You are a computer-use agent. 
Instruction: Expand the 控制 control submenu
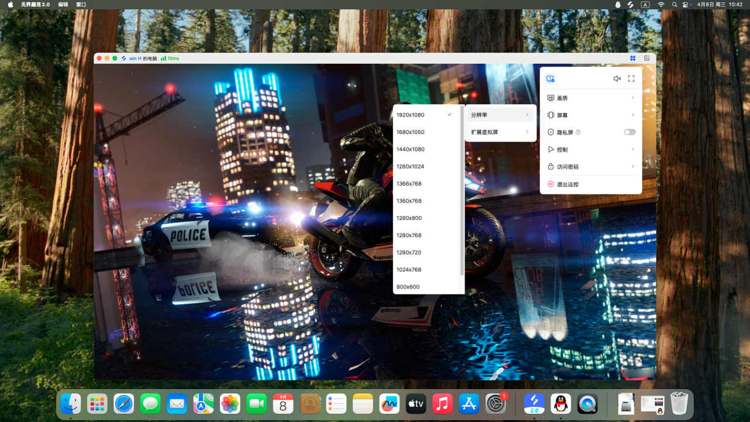[591, 150]
